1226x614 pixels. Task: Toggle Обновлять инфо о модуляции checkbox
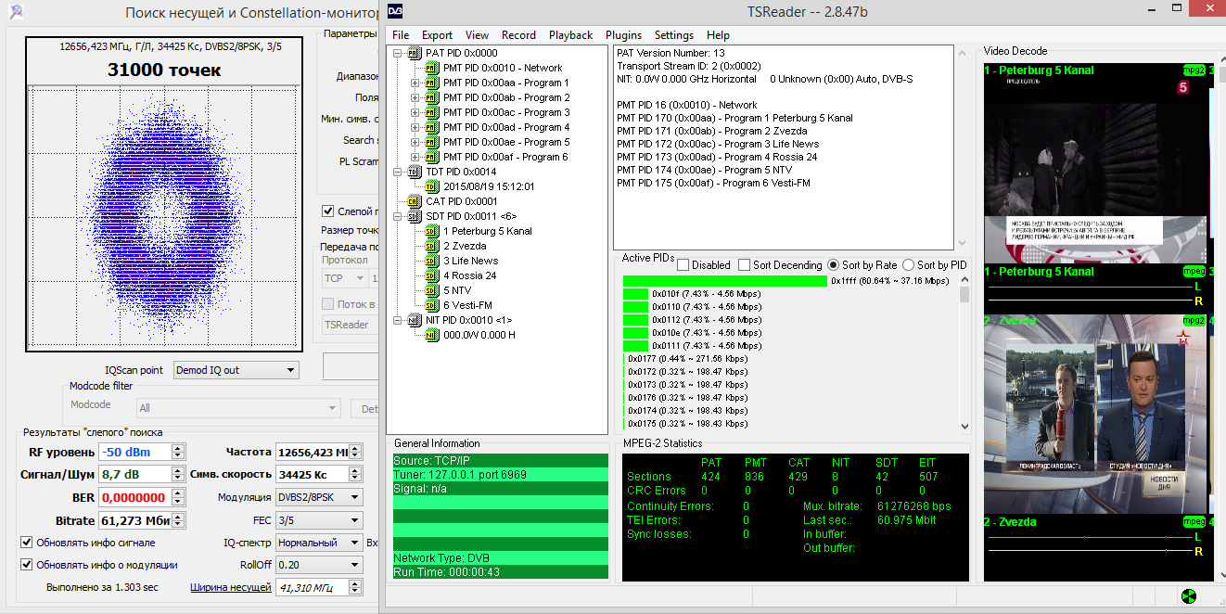[26, 565]
